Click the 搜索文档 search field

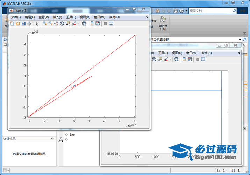click(x=210, y=11)
